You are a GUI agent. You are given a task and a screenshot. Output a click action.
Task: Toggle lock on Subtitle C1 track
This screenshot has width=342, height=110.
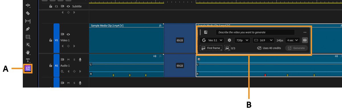coord(51,6)
